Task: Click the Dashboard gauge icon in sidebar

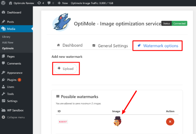Action: 3,12
